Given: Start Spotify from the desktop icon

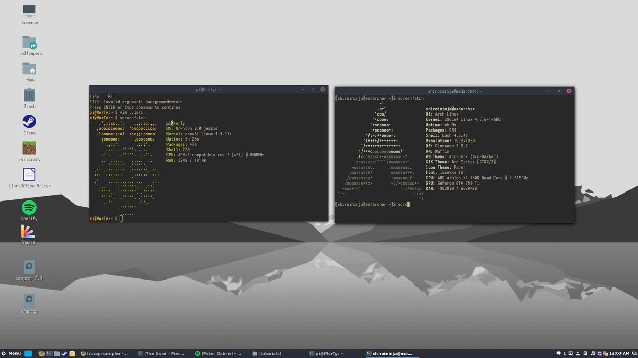Looking at the screenshot, I should pos(29,208).
